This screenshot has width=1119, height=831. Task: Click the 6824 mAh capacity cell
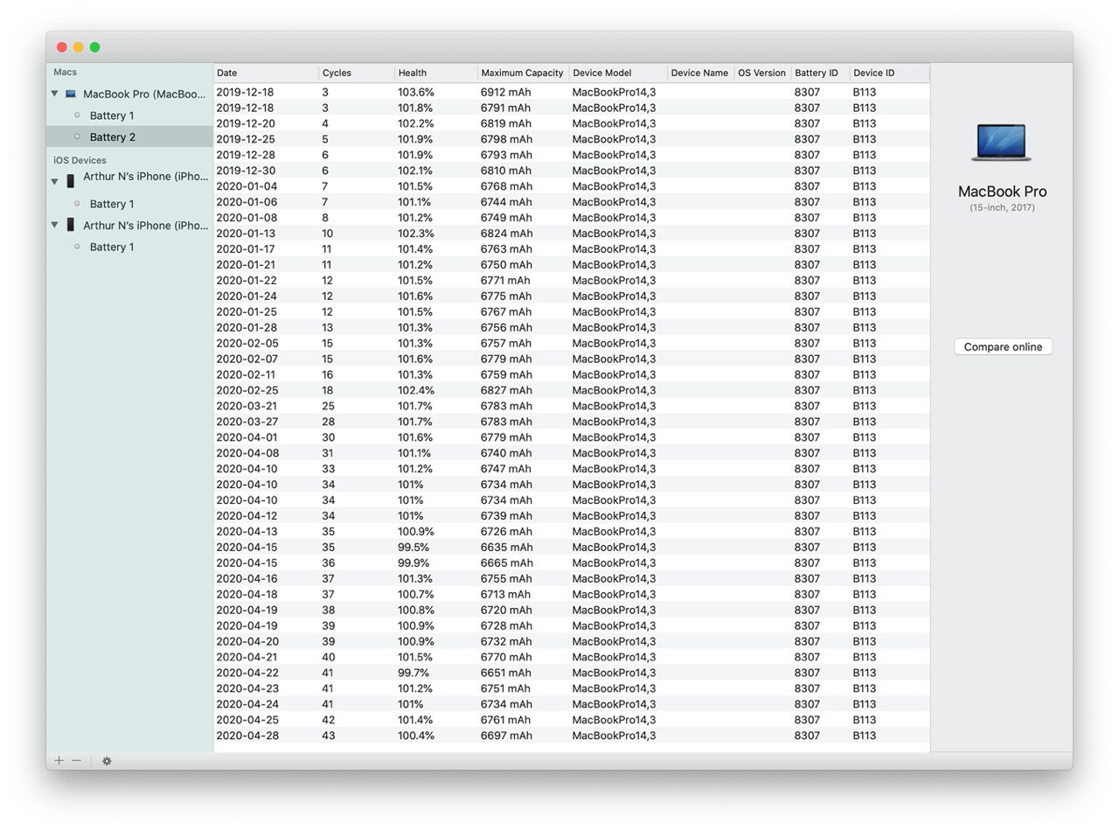(x=506, y=234)
